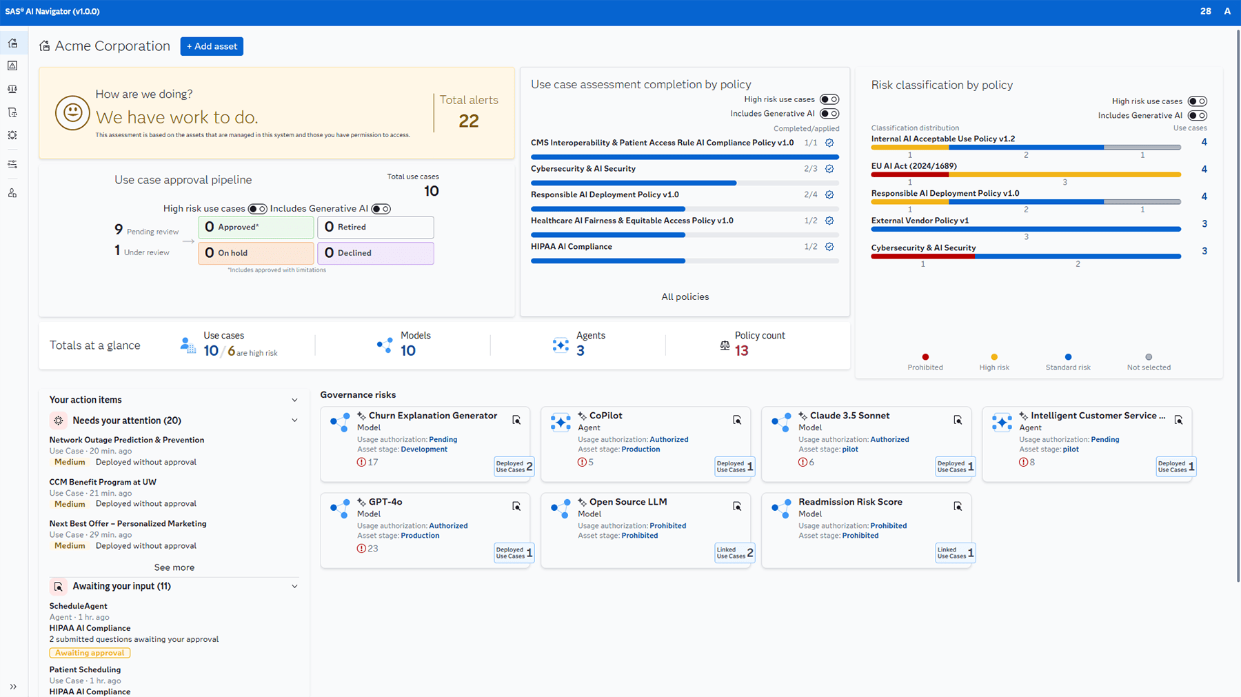Open the HIPAA AI Compliance policy badge icon

[829, 246]
